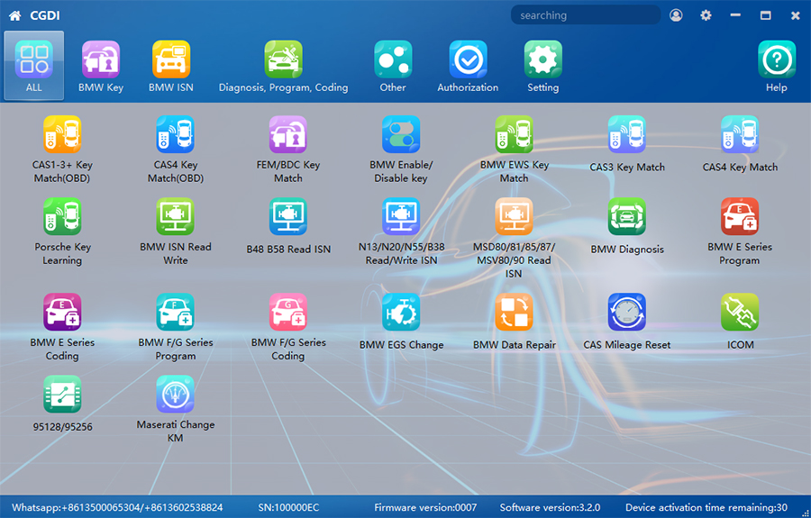This screenshot has width=811, height=518.
Task: Launch Maserati Change KM tool
Action: point(175,395)
